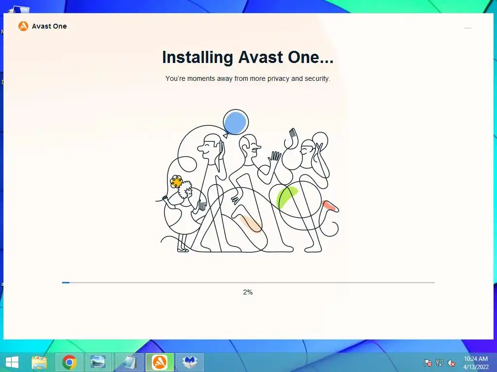
Task: Open the Malwarebytes box taskbar icon
Action: click(x=190, y=362)
